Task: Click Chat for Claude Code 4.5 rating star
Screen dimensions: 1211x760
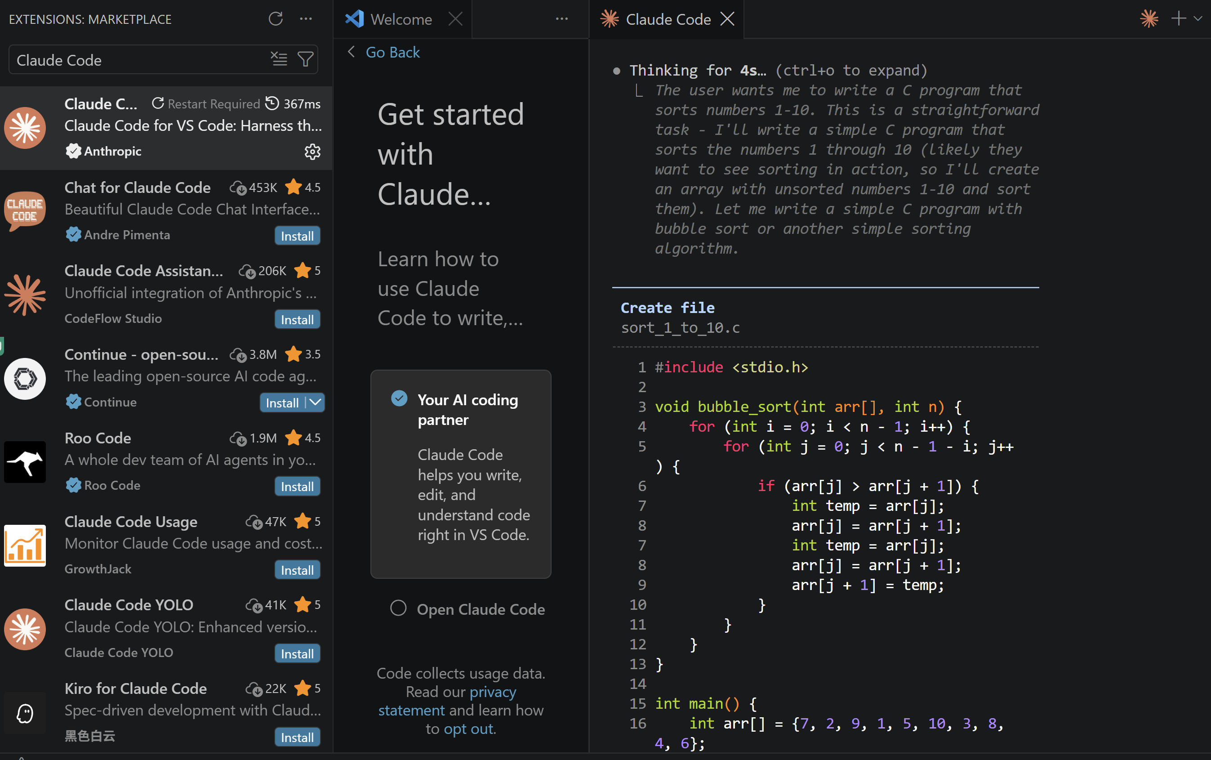Action: click(294, 187)
